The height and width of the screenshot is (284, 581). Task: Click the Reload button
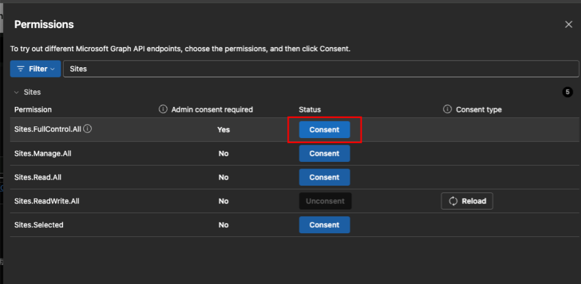(x=467, y=201)
